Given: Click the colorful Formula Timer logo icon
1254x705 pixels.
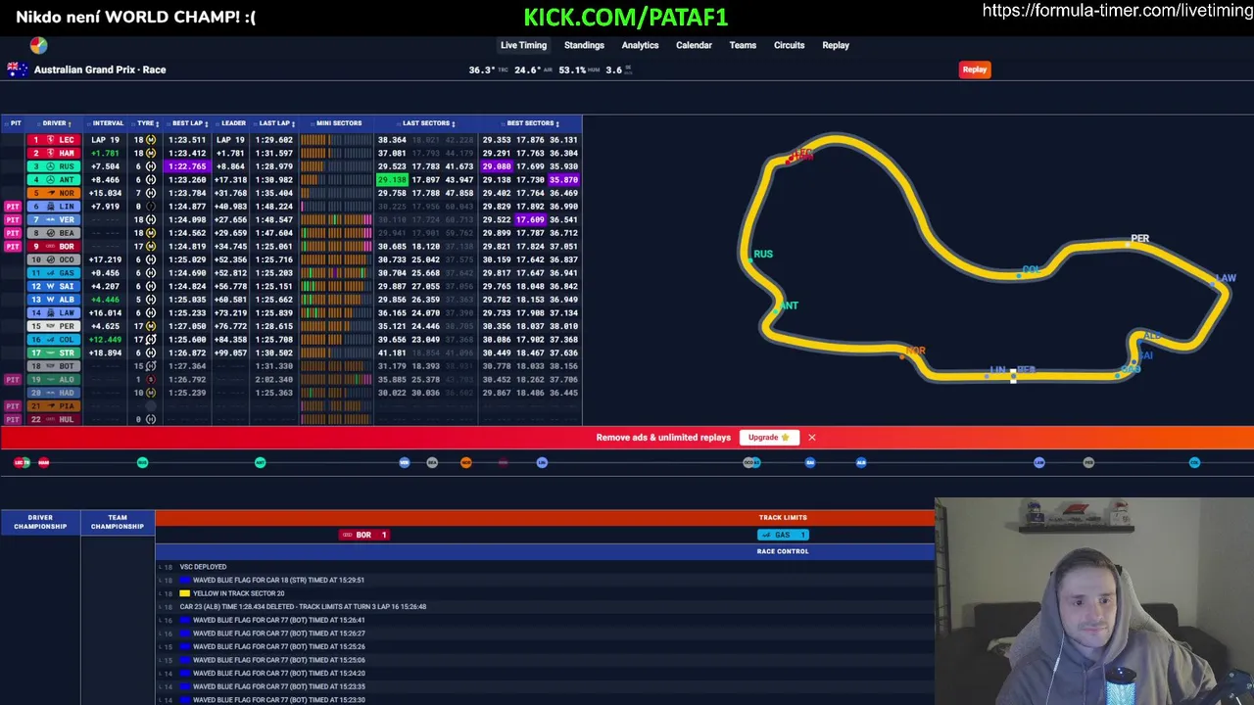Looking at the screenshot, I should coord(38,45).
